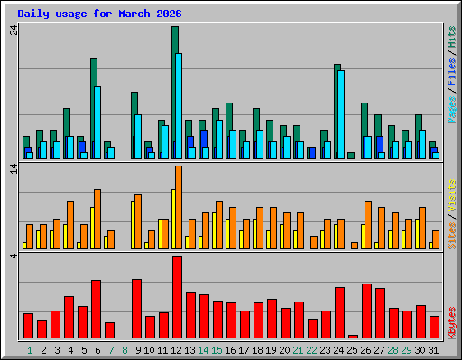This screenshot has height=360, width=462.
Task: Select the blue Files bar on day 22
Action: [x=312, y=153]
